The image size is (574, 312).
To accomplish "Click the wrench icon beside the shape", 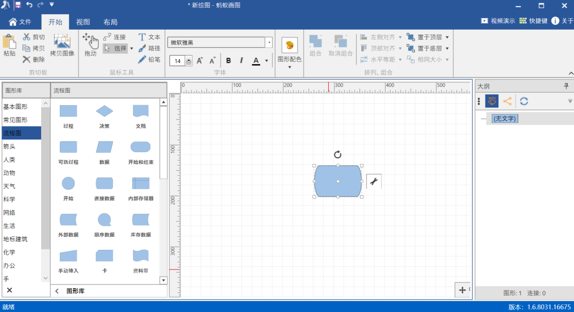I will click(x=374, y=181).
